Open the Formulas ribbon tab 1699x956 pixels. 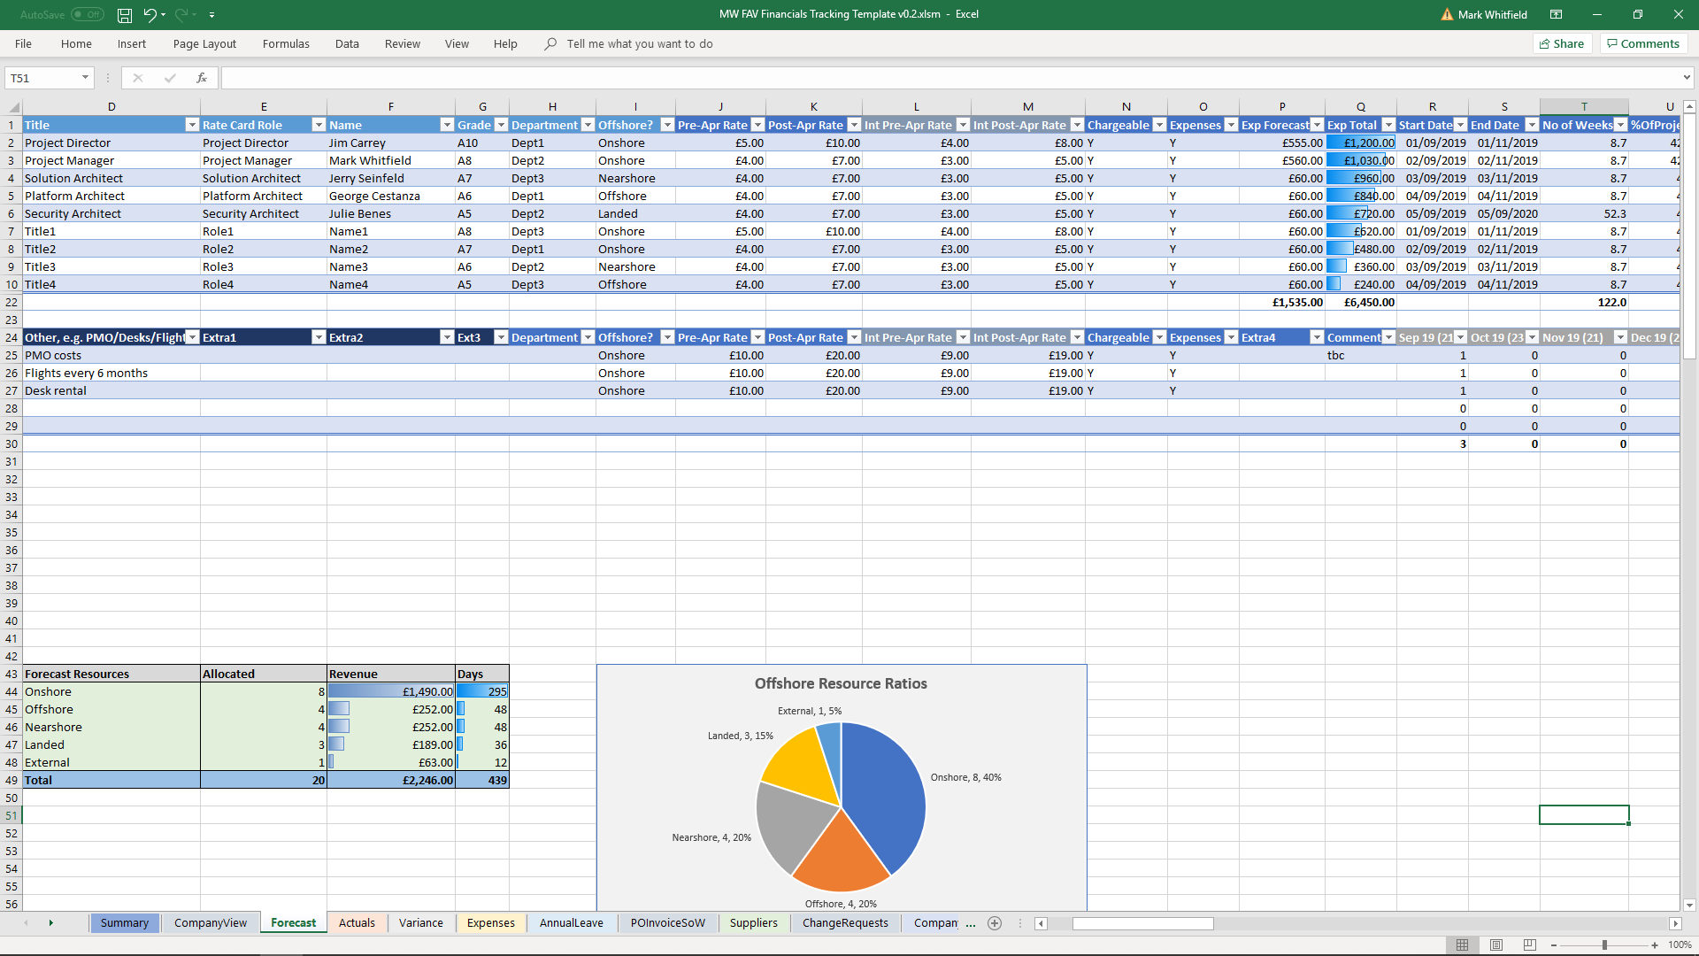pyautogui.click(x=286, y=43)
